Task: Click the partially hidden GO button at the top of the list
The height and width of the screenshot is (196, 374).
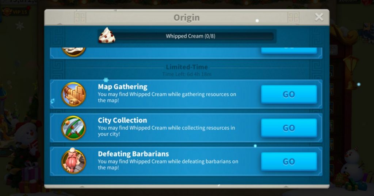Action: [289, 50]
